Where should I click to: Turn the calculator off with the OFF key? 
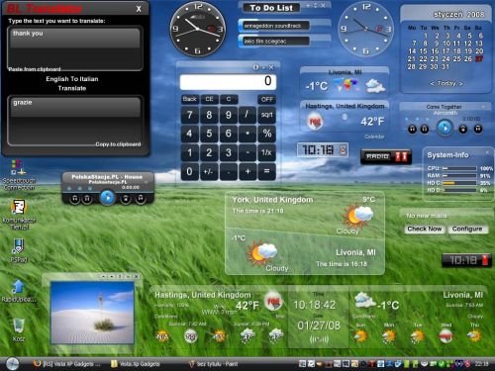tap(266, 99)
